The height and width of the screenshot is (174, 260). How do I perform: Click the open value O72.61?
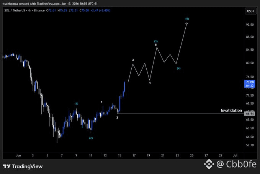tap(51, 10)
